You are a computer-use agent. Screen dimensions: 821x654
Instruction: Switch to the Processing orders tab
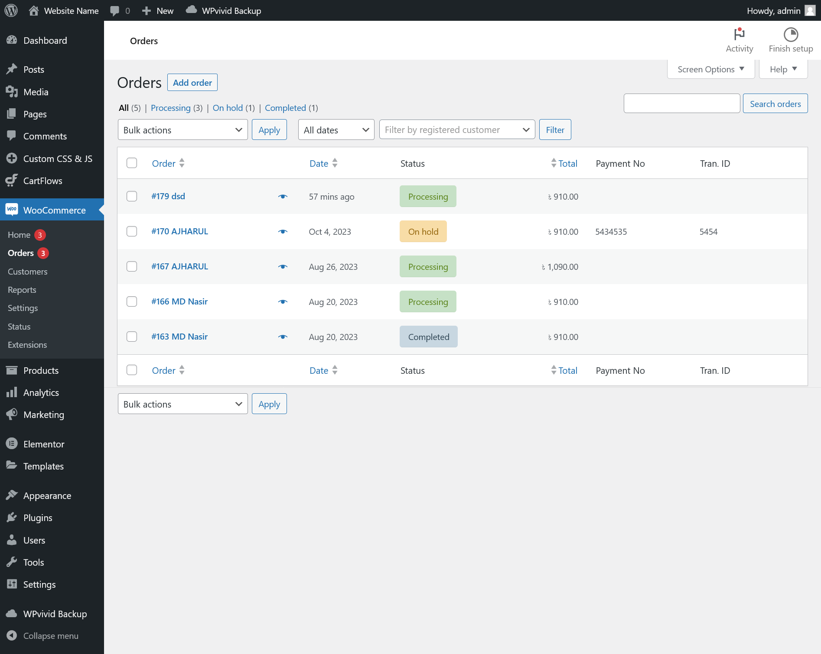coord(170,108)
